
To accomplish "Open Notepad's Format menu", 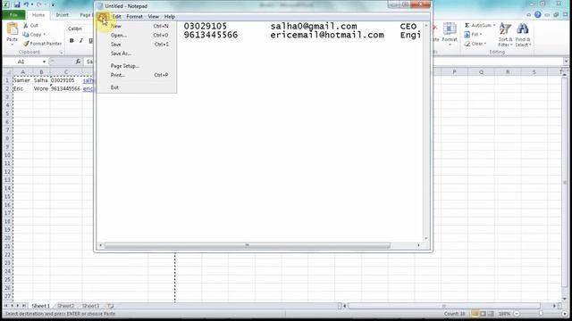I will [x=135, y=16].
